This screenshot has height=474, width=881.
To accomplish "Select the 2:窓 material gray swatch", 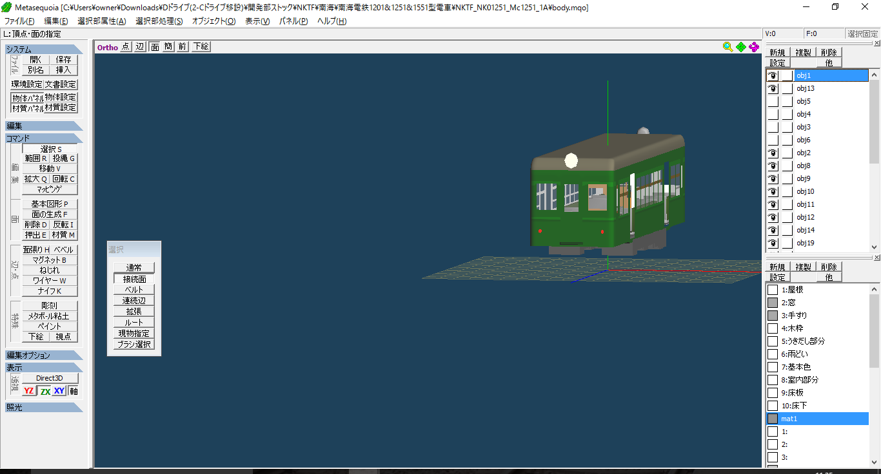I will click(x=773, y=303).
